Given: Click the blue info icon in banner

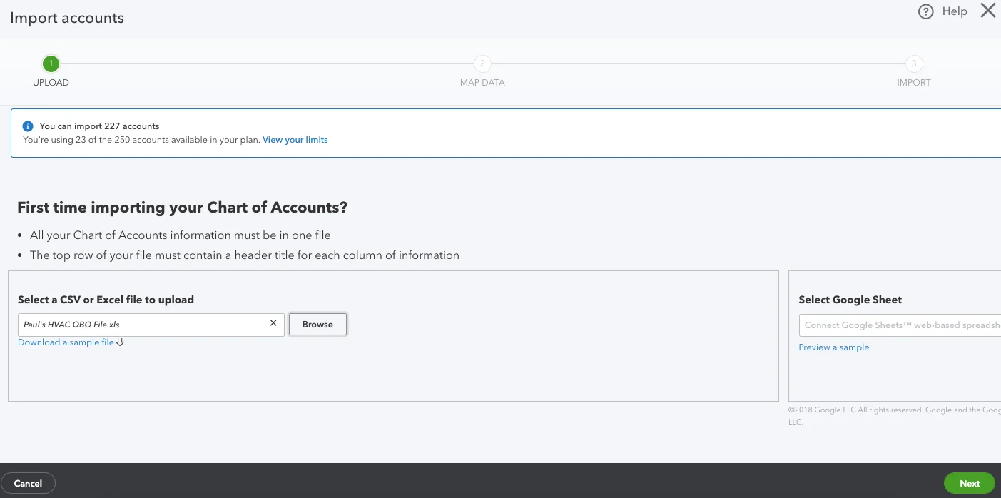Looking at the screenshot, I should tap(28, 126).
